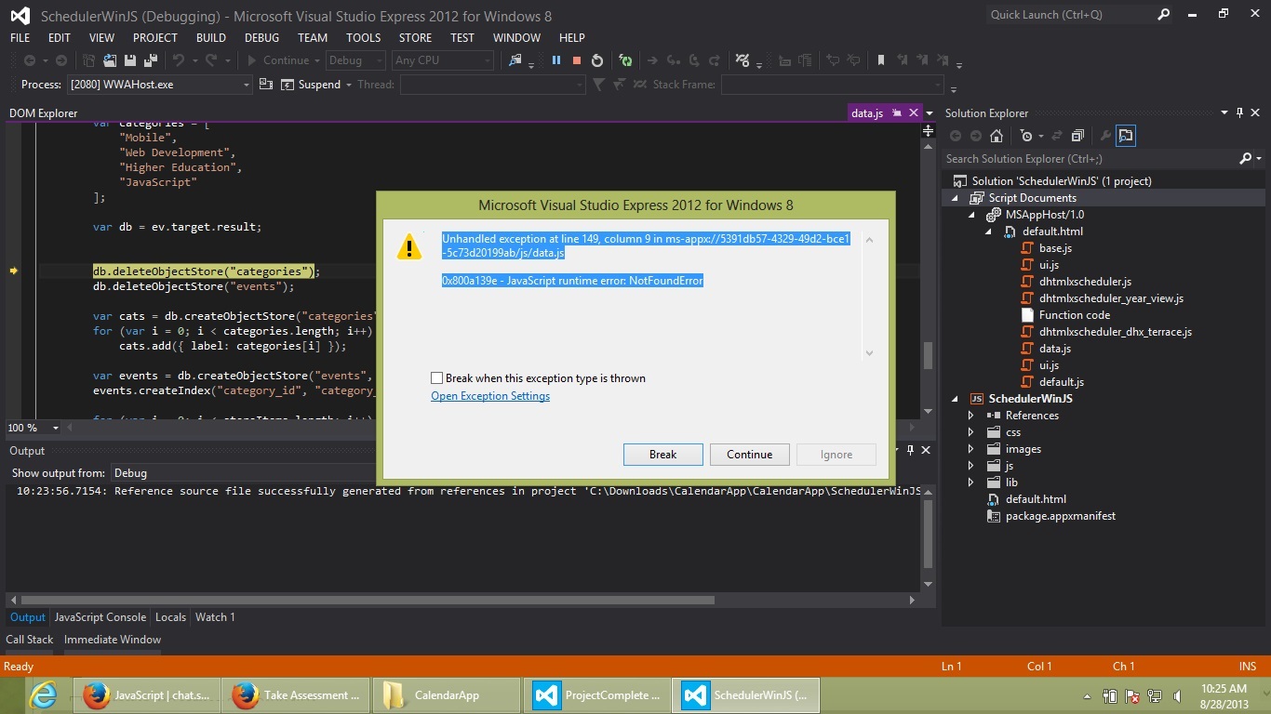This screenshot has height=714, width=1271.
Task: Switch to the Watch 1 tab
Action: pyautogui.click(x=215, y=617)
